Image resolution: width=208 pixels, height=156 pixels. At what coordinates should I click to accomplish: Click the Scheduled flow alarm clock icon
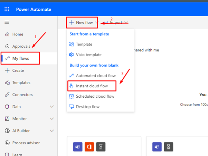(x=72, y=96)
